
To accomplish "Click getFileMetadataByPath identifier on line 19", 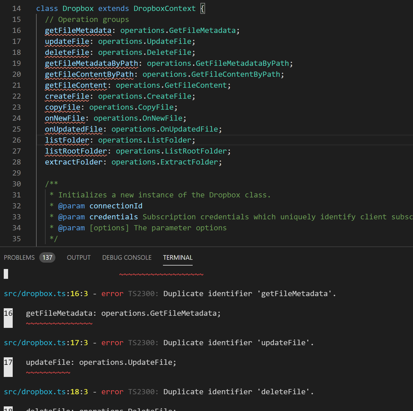I will [91, 63].
